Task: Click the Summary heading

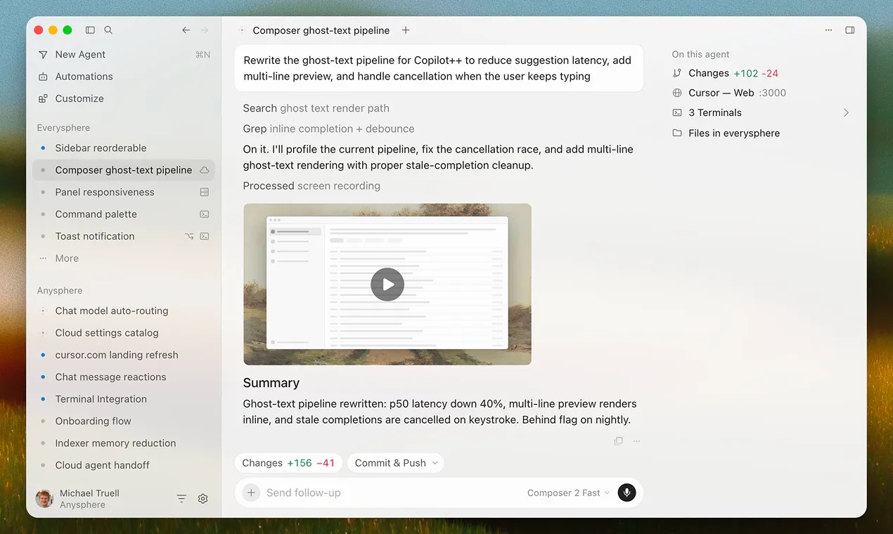Action: pyautogui.click(x=271, y=383)
